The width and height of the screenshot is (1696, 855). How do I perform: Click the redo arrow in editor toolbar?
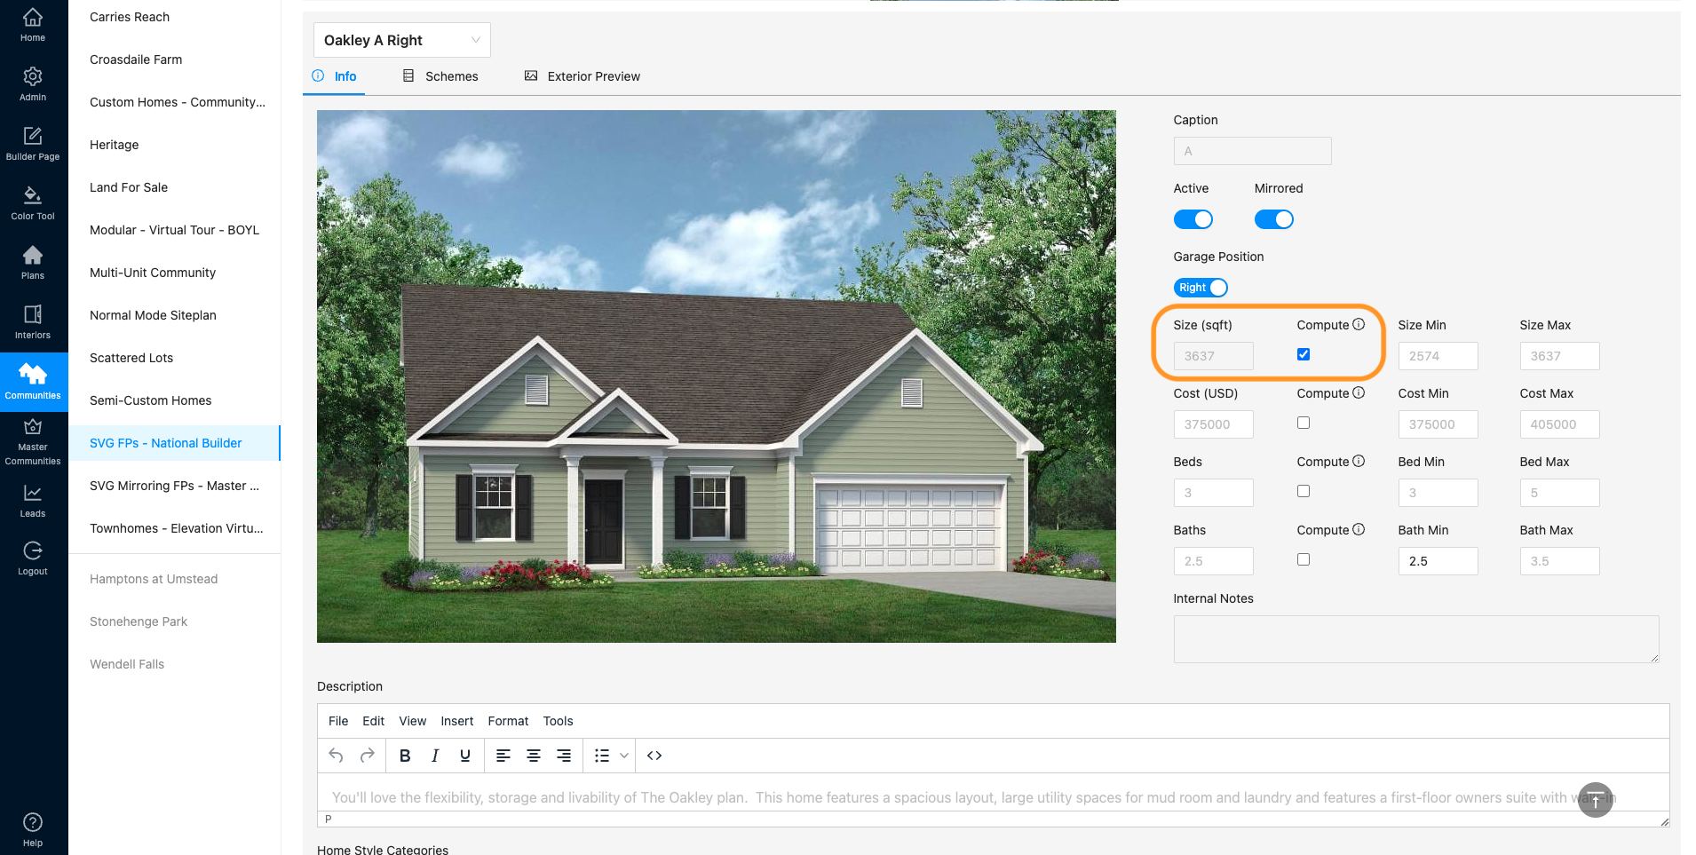tap(367, 756)
